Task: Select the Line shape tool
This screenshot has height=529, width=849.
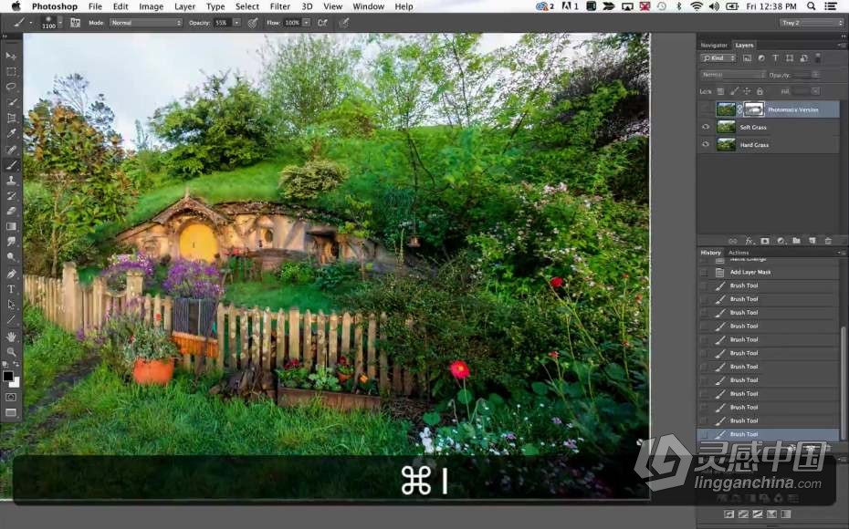Action: (11, 320)
